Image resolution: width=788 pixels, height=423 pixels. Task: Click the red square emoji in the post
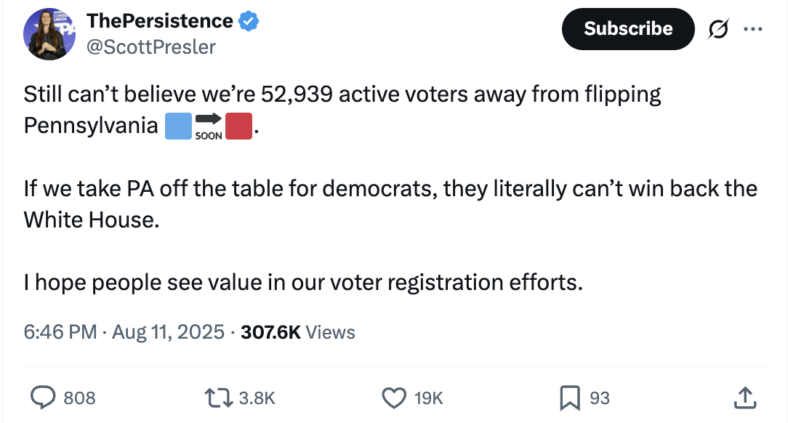coord(239,126)
